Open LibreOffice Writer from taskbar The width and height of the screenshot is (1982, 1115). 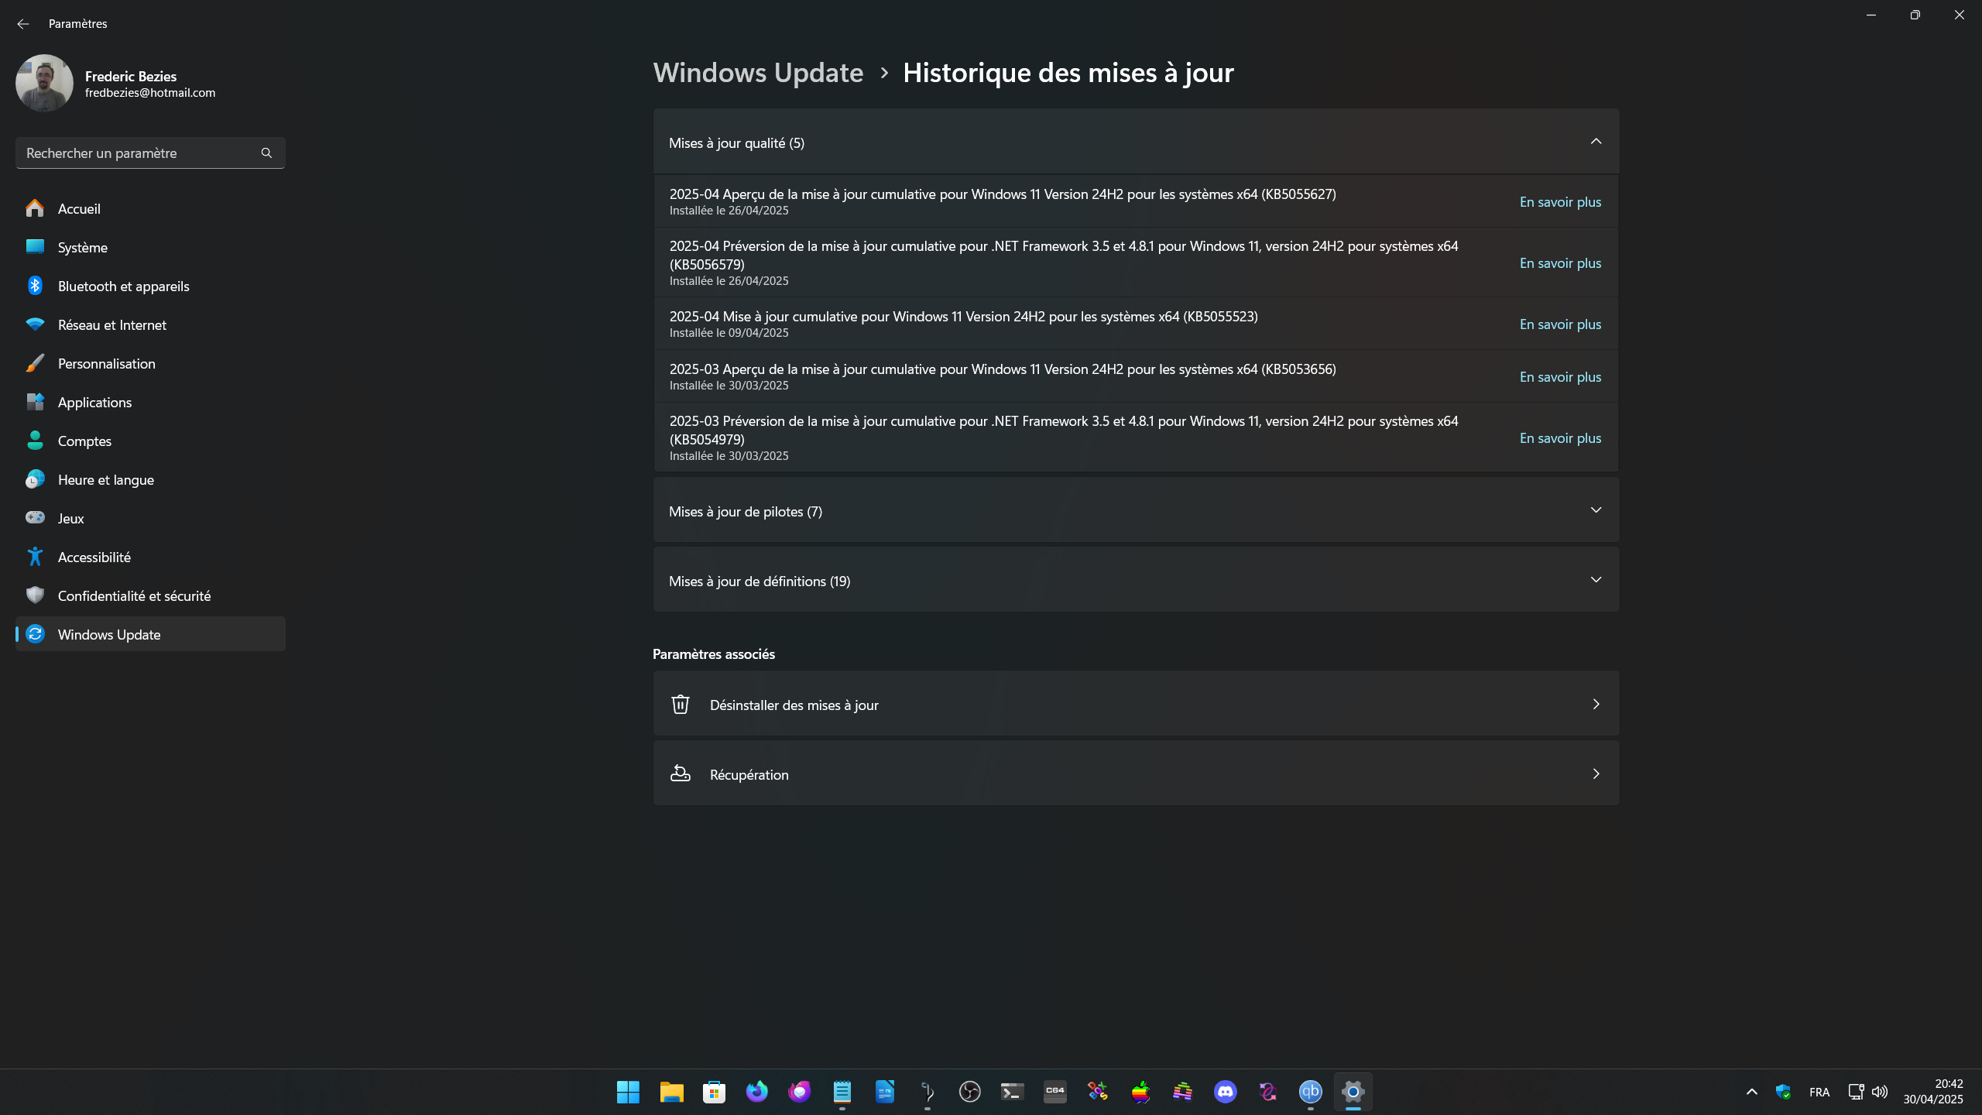coord(884,1092)
